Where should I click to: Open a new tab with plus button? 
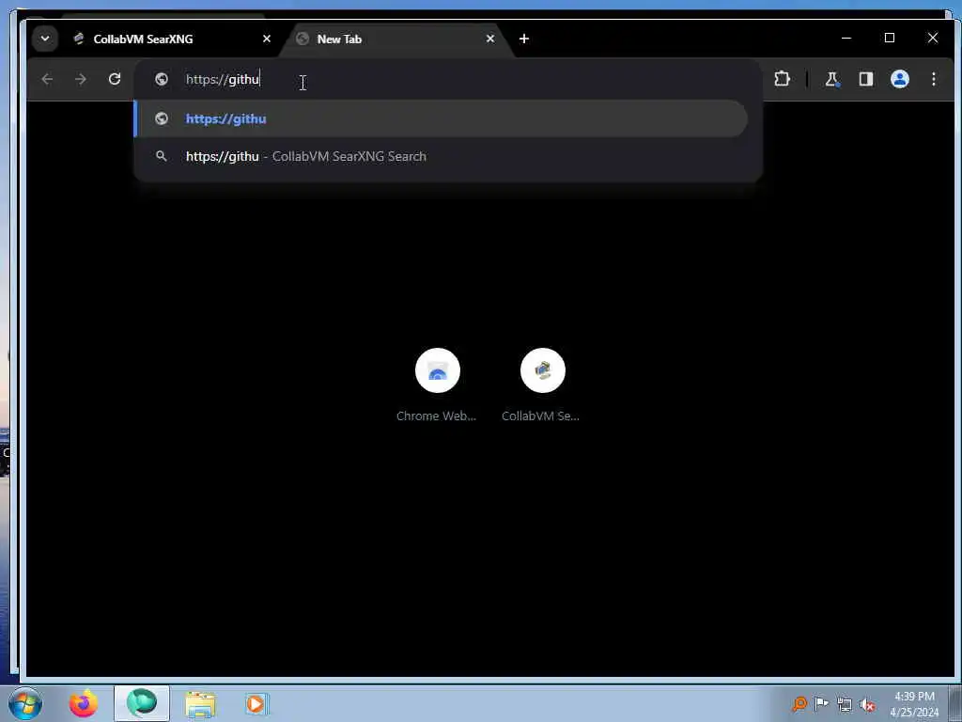pos(524,39)
